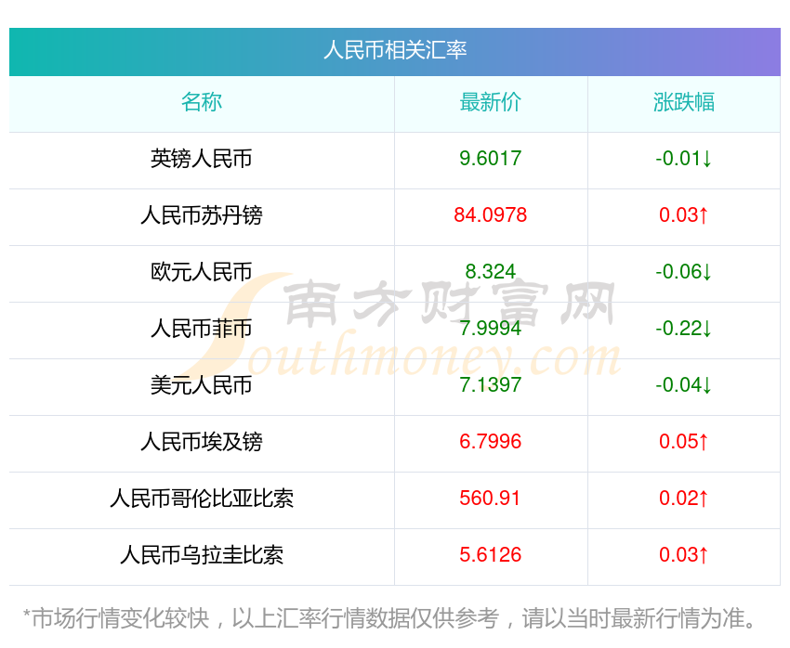Click the change value -0.04↓
Image resolution: width=790 pixels, height=648 pixels.
(684, 385)
